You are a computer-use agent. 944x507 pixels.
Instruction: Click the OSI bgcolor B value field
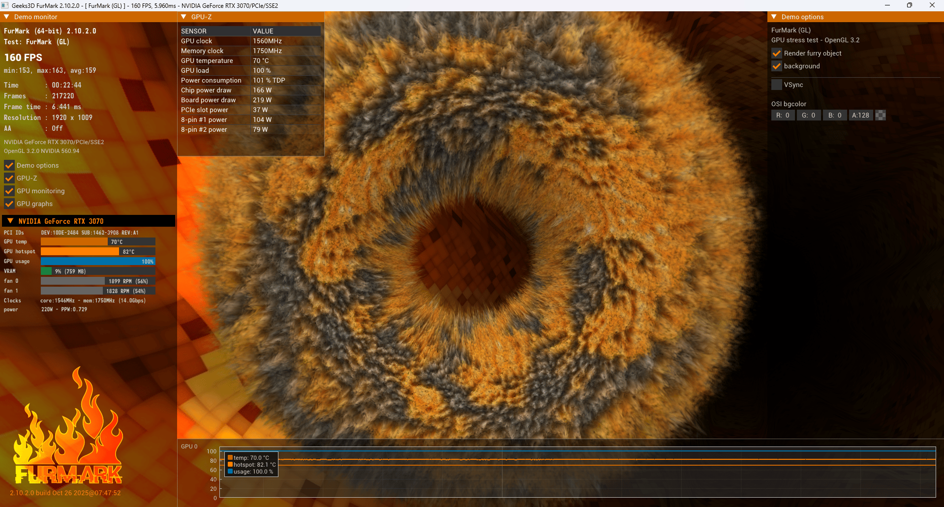coord(835,115)
